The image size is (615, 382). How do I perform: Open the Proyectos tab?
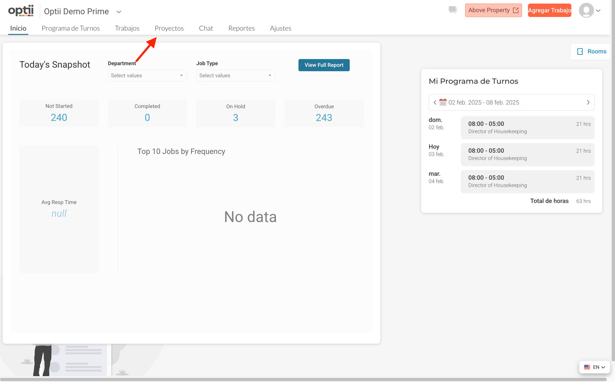click(x=169, y=28)
